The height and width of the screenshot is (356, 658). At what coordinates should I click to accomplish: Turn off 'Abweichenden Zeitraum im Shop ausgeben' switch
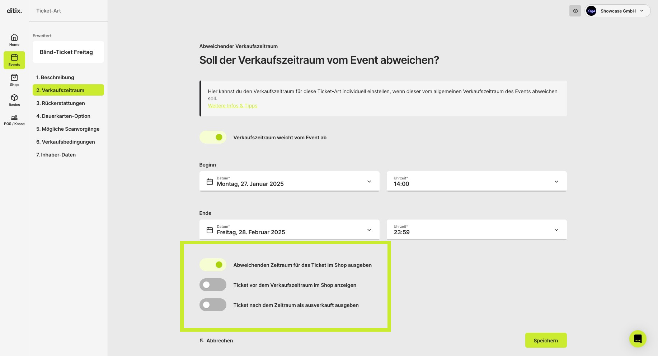[213, 265]
